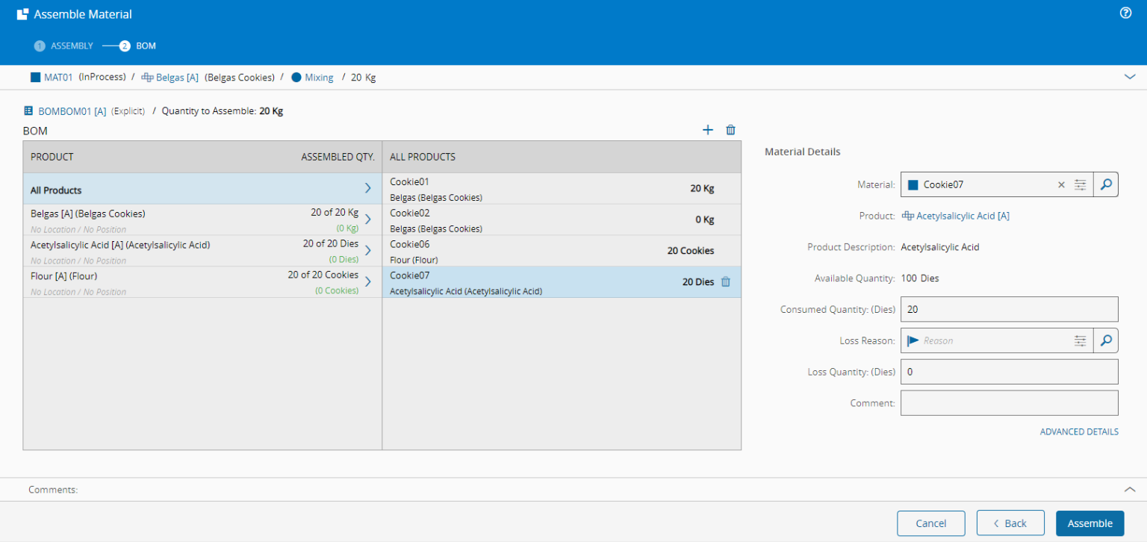Click the Assemble button
The image size is (1147, 542).
point(1090,523)
